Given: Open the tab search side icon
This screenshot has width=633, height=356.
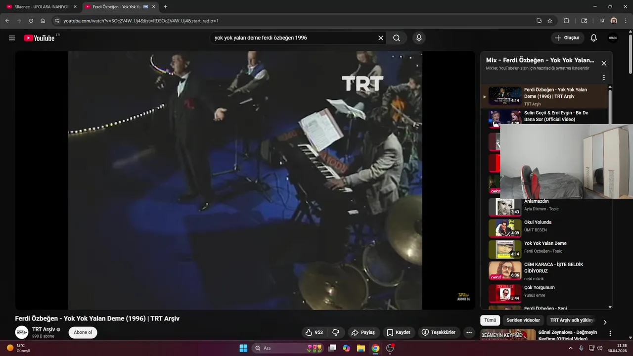Looking at the screenshot, I should (x=584, y=21).
